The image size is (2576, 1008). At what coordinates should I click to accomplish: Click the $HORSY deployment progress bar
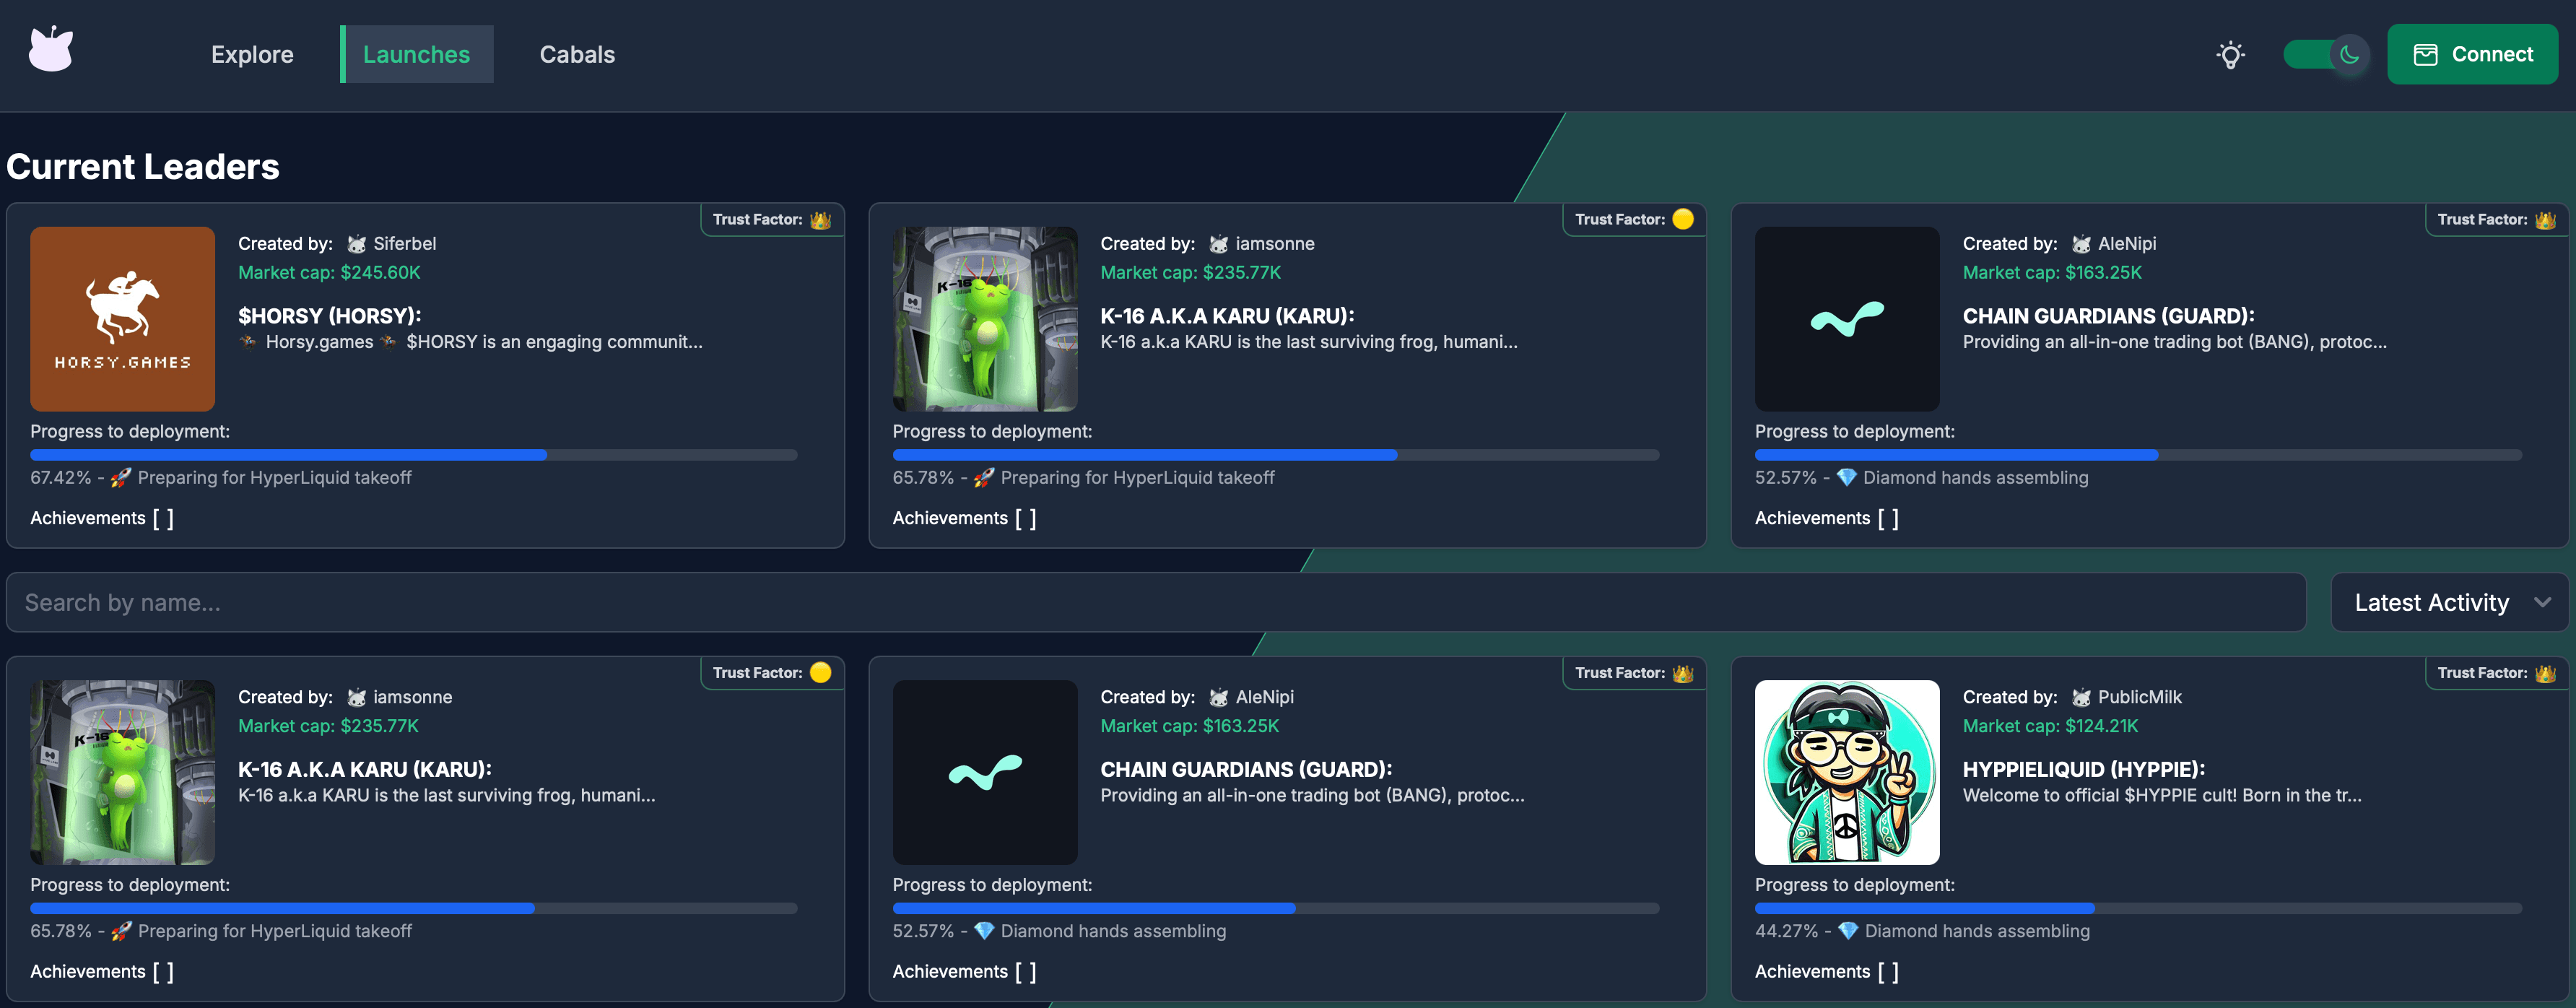point(413,455)
